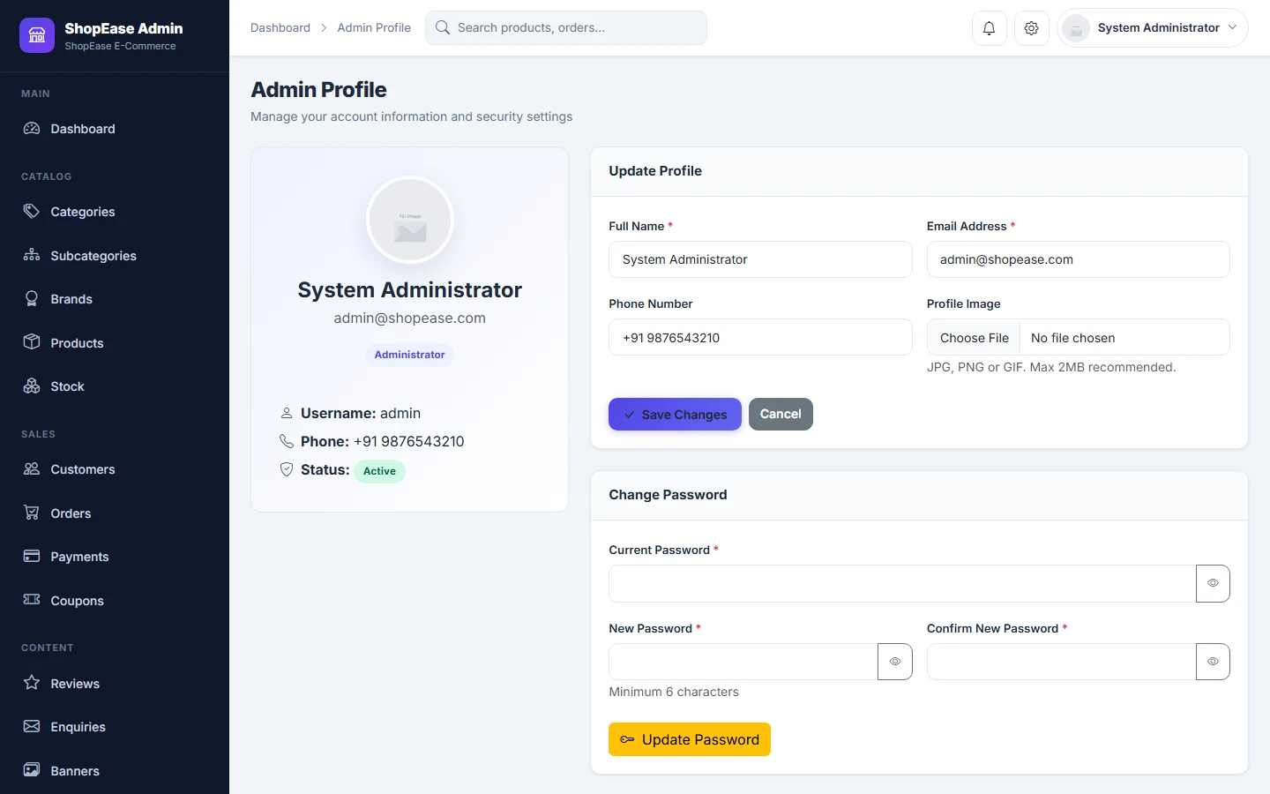Go to Categories in sidebar
This screenshot has width=1270, height=794.
(115, 212)
